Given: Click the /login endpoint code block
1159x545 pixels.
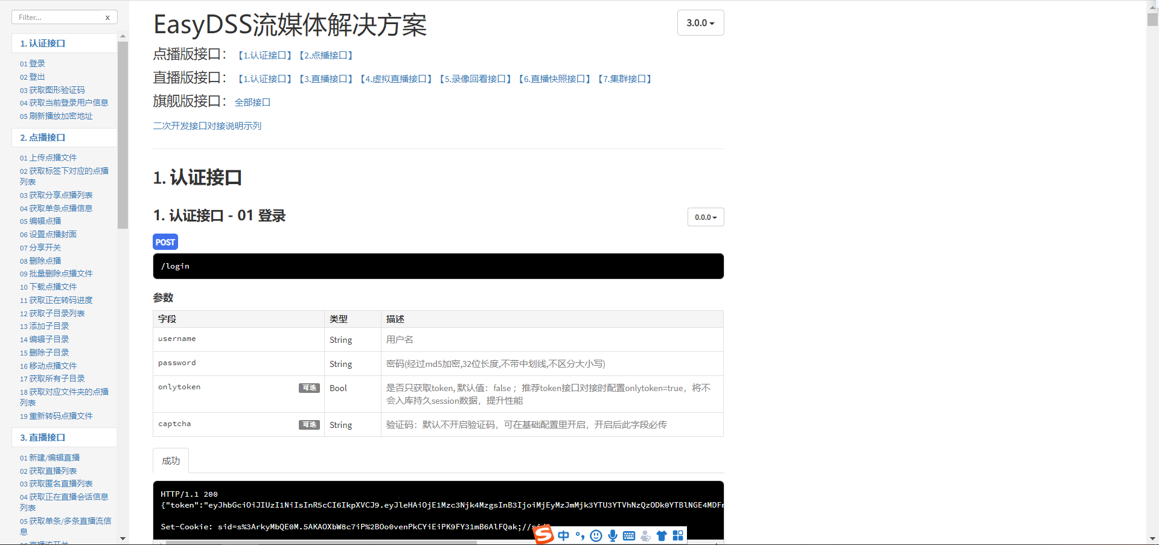Looking at the screenshot, I should click(x=438, y=266).
